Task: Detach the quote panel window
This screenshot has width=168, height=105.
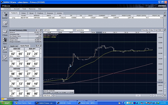Action: click(x=41, y=46)
